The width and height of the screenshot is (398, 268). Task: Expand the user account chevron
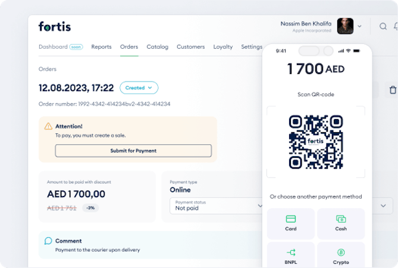(359, 26)
